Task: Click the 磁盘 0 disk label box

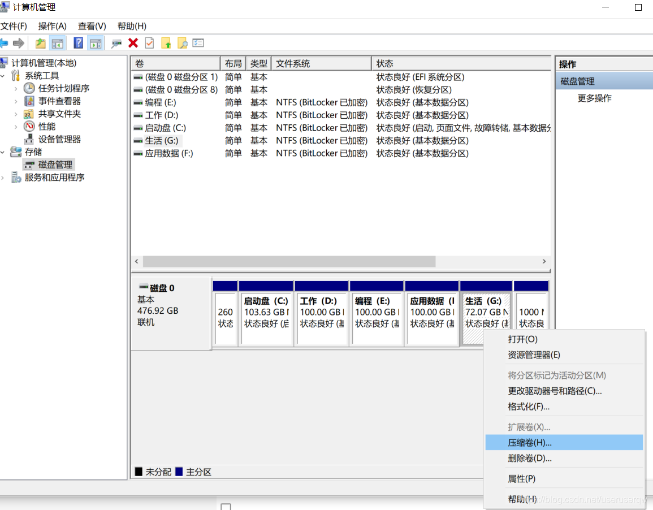Action: pos(171,313)
